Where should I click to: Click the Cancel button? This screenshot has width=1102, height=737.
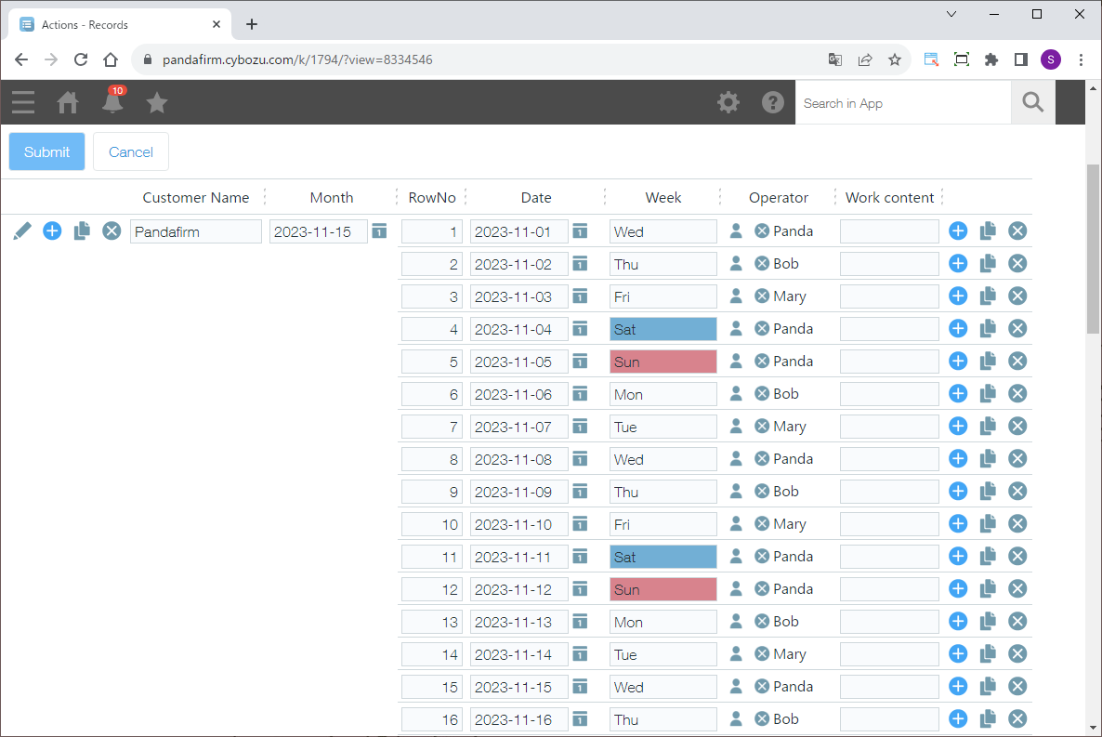tap(131, 151)
